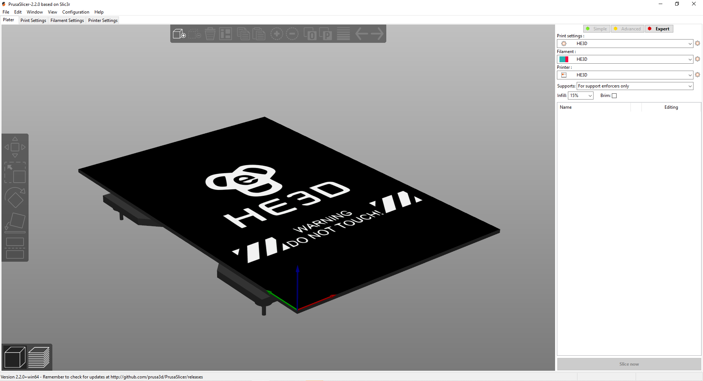The width and height of the screenshot is (703, 381).
Task: Open the Print settings HE3D dropdown
Action: point(625,44)
